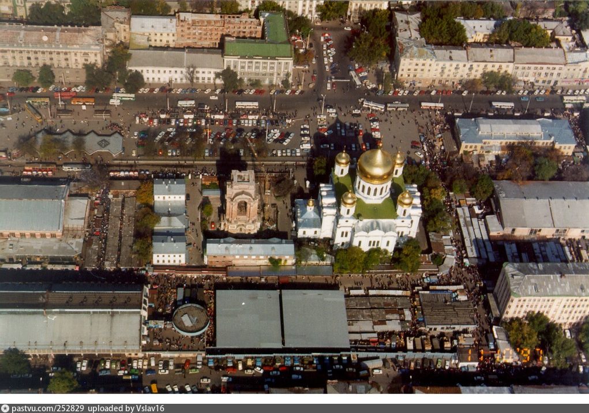Click the green roof of the cathedral
This screenshot has width=589, height=413.
pos(376,209)
